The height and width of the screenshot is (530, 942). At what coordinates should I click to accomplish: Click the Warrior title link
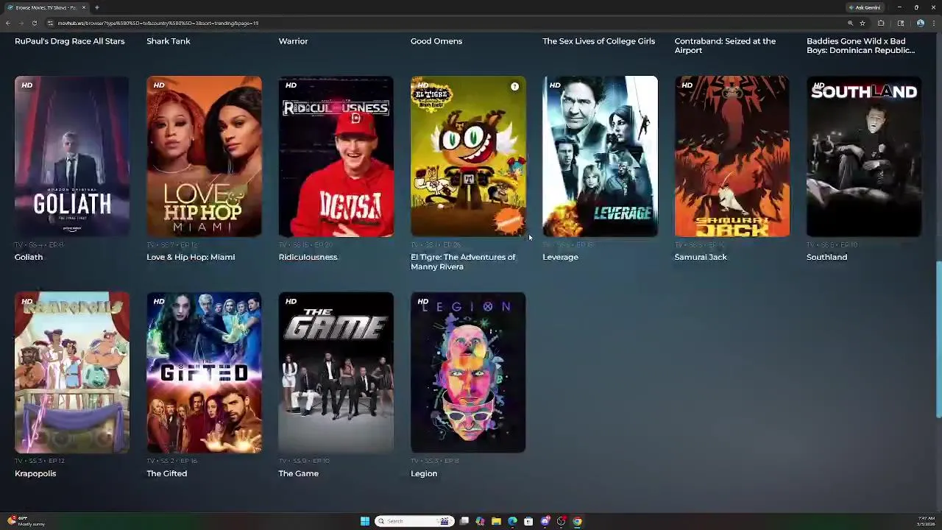click(293, 41)
